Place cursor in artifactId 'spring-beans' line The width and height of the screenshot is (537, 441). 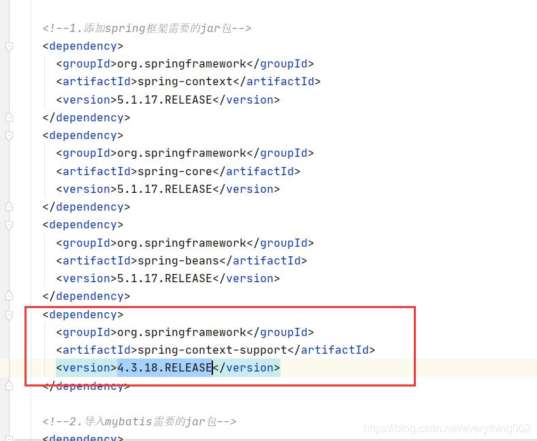182,260
